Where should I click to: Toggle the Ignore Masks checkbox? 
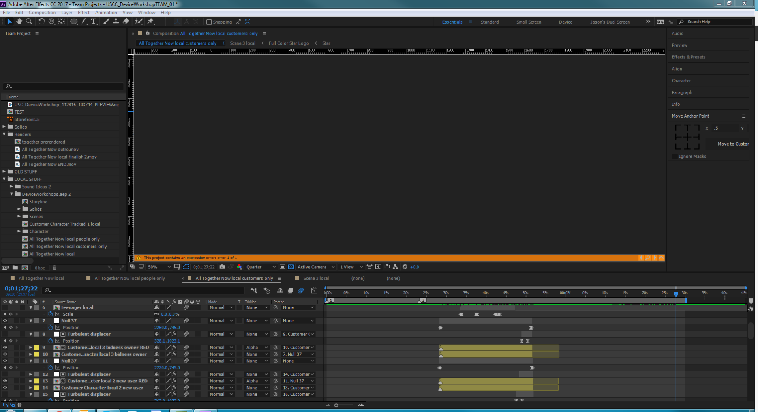coord(675,157)
